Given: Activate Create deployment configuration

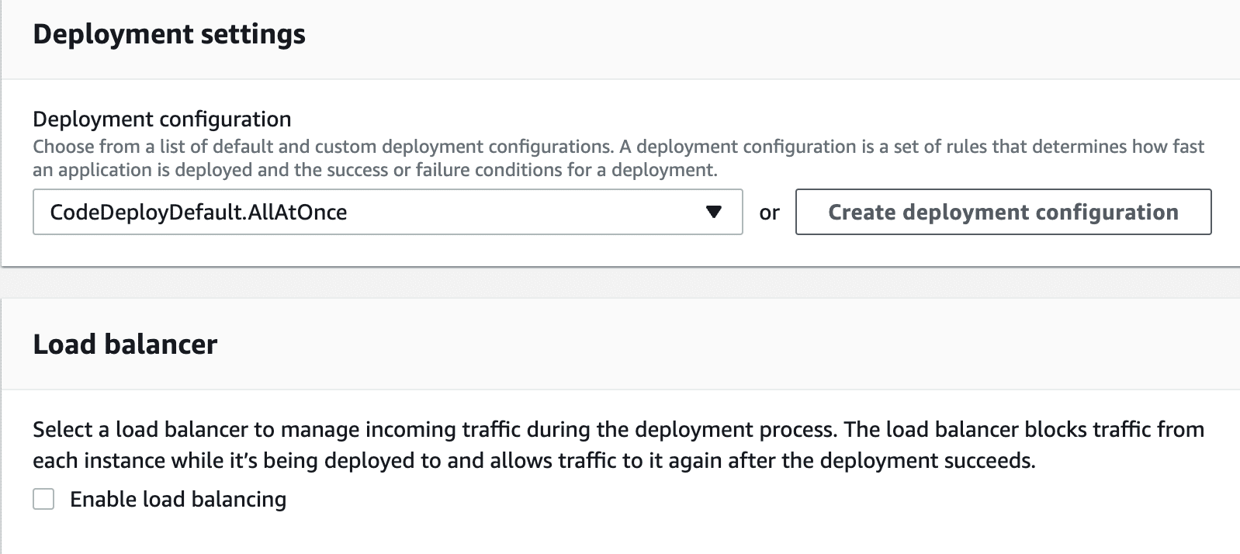Looking at the screenshot, I should pos(1003,211).
